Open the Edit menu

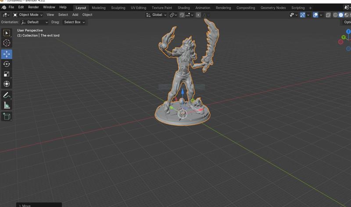21,7
